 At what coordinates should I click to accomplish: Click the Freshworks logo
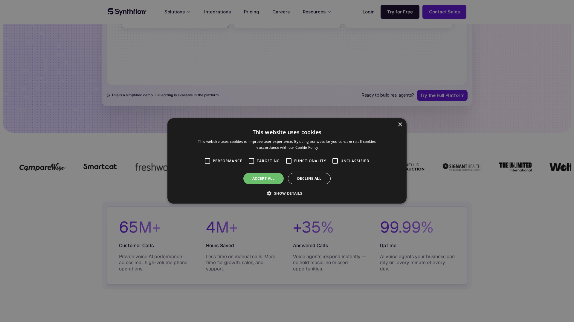coord(151,167)
